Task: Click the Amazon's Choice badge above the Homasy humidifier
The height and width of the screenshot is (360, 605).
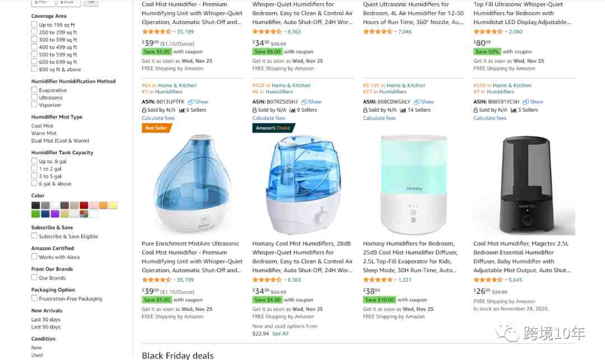Action: [273, 128]
